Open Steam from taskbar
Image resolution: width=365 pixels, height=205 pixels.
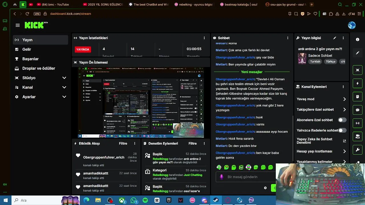[x=216, y=200]
